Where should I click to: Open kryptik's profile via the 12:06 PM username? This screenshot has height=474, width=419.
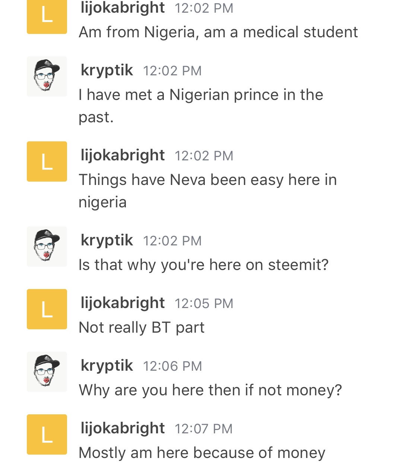[107, 366]
